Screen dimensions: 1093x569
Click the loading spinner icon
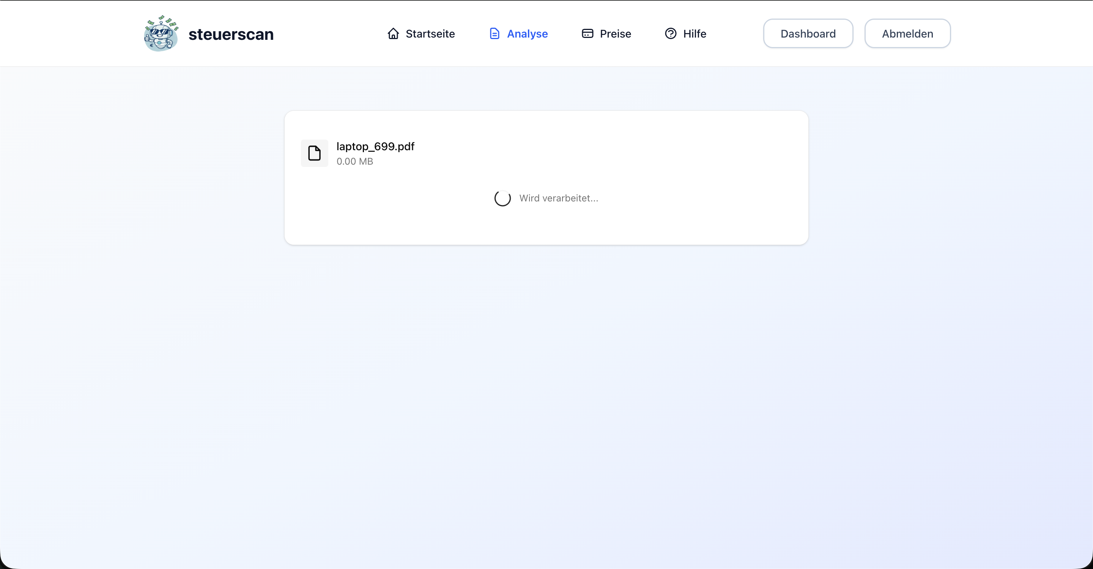pos(502,198)
